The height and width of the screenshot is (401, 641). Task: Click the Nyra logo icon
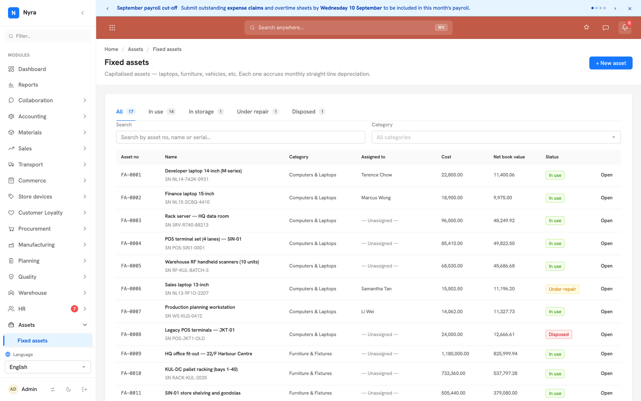pos(13,13)
